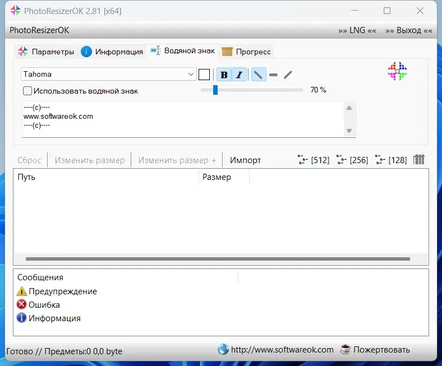Click the globe icon in status bar
Viewport: 442px width, 366px height.
(x=223, y=349)
